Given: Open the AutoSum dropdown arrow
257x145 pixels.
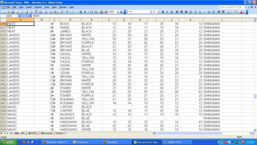Looking at the screenshot, I should coord(88,12).
